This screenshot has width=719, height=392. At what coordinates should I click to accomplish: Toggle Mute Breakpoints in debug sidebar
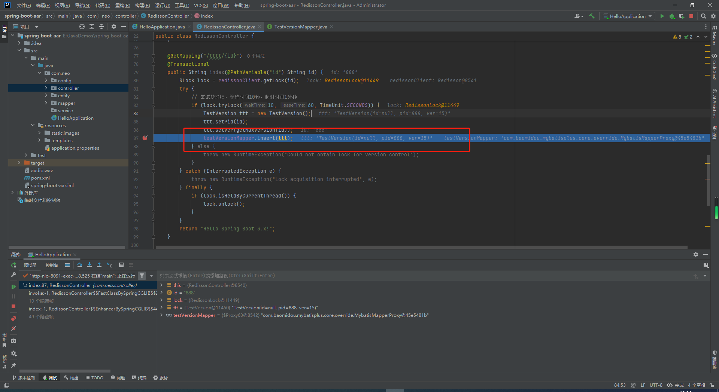coord(13,328)
